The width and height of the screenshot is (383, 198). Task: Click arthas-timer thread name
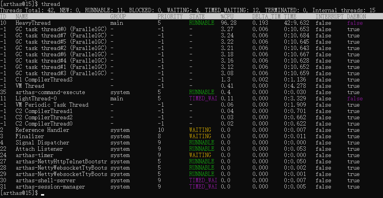click(x=34, y=155)
